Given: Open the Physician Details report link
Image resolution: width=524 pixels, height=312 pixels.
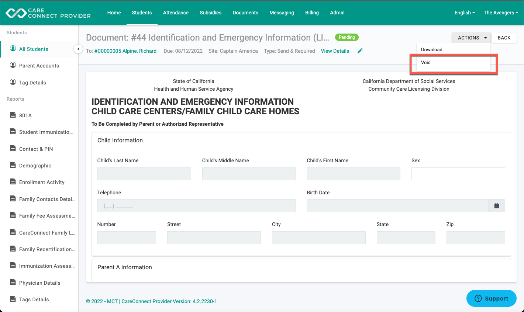Looking at the screenshot, I should click(40, 283).
